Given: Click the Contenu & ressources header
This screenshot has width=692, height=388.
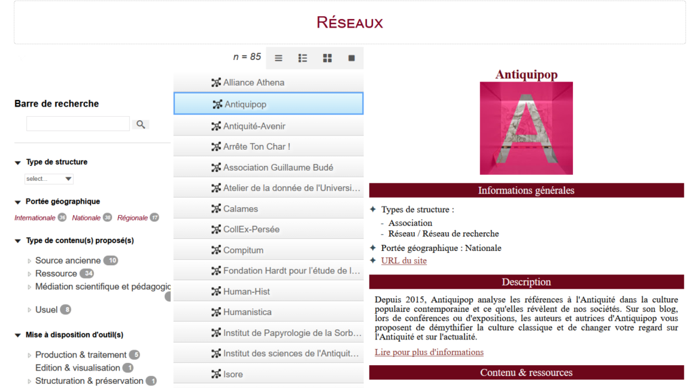Looking at the screenshot, I should click(526, 372).
